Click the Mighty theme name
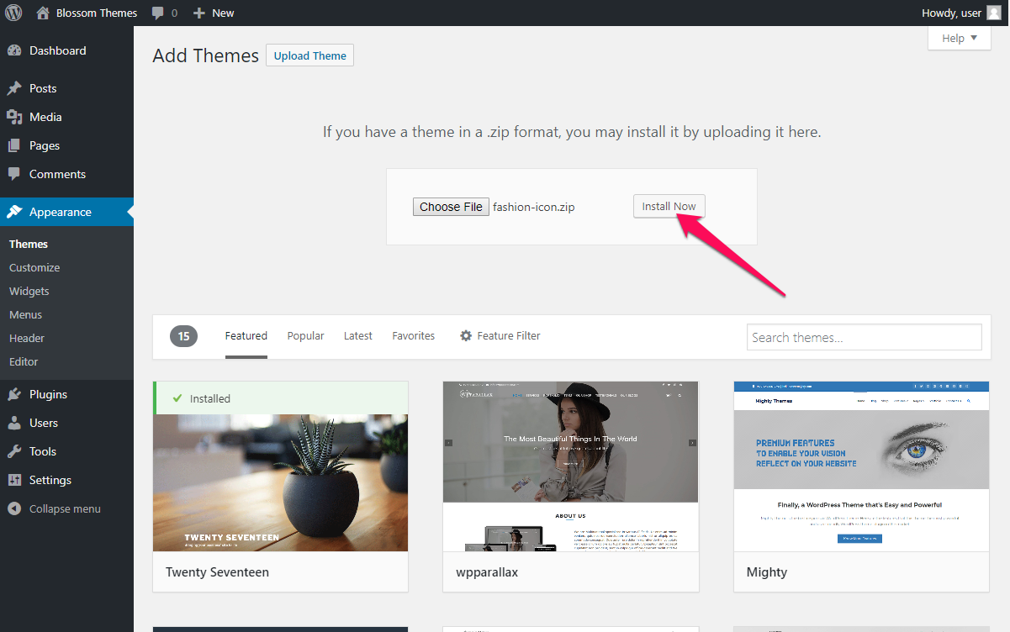1010x632 pixels. [767, 571]
